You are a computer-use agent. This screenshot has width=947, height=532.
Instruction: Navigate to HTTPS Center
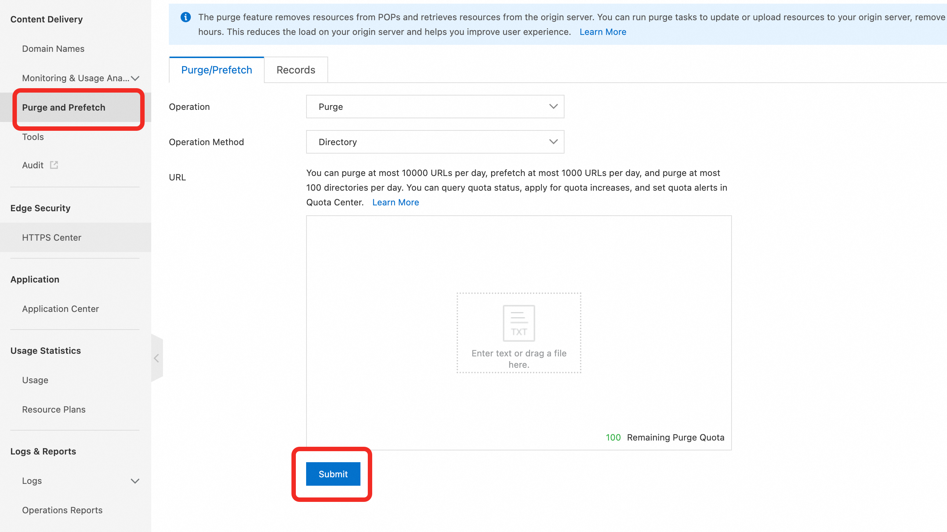(x=51, y=238)
